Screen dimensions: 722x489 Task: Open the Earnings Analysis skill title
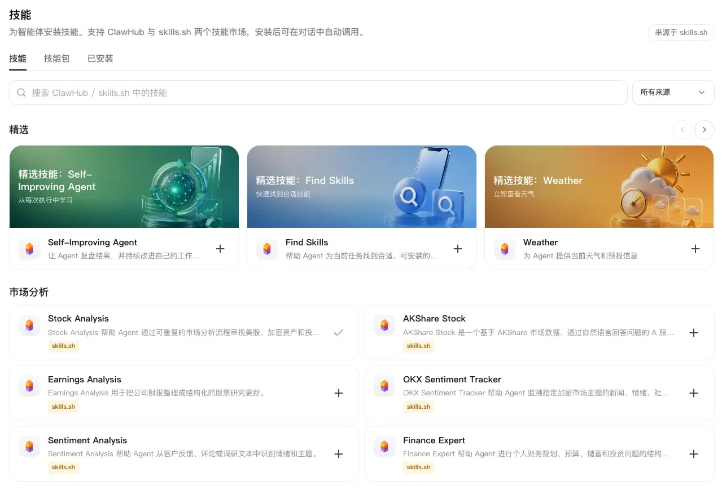85,380
